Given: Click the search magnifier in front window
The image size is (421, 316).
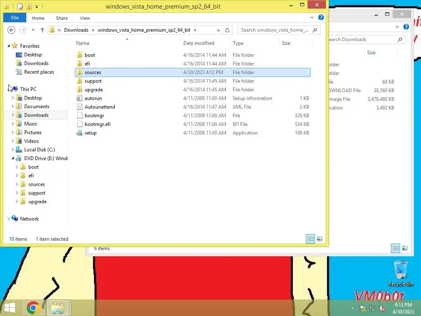Looking at the screenshot, I should pos(315,30).
